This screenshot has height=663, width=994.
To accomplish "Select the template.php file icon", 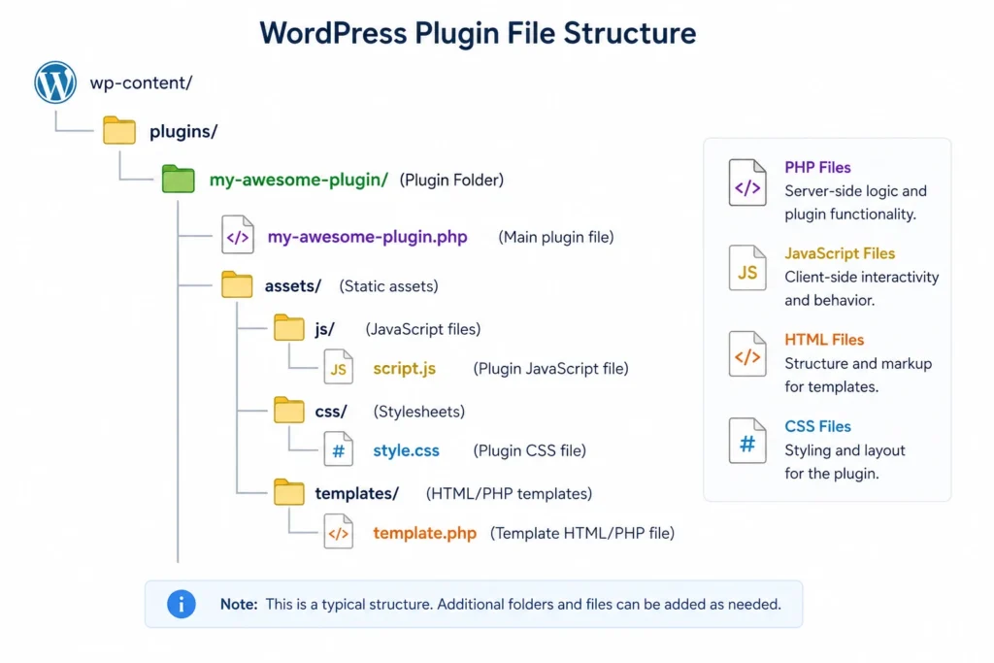I will tap(339, 531).
